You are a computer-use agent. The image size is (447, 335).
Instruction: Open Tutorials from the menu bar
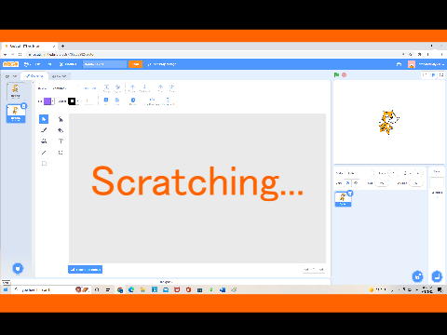click(x=68, y=64)
